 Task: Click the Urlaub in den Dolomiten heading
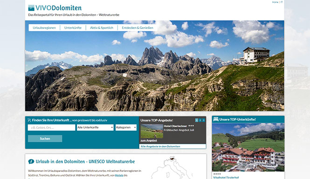85,161
